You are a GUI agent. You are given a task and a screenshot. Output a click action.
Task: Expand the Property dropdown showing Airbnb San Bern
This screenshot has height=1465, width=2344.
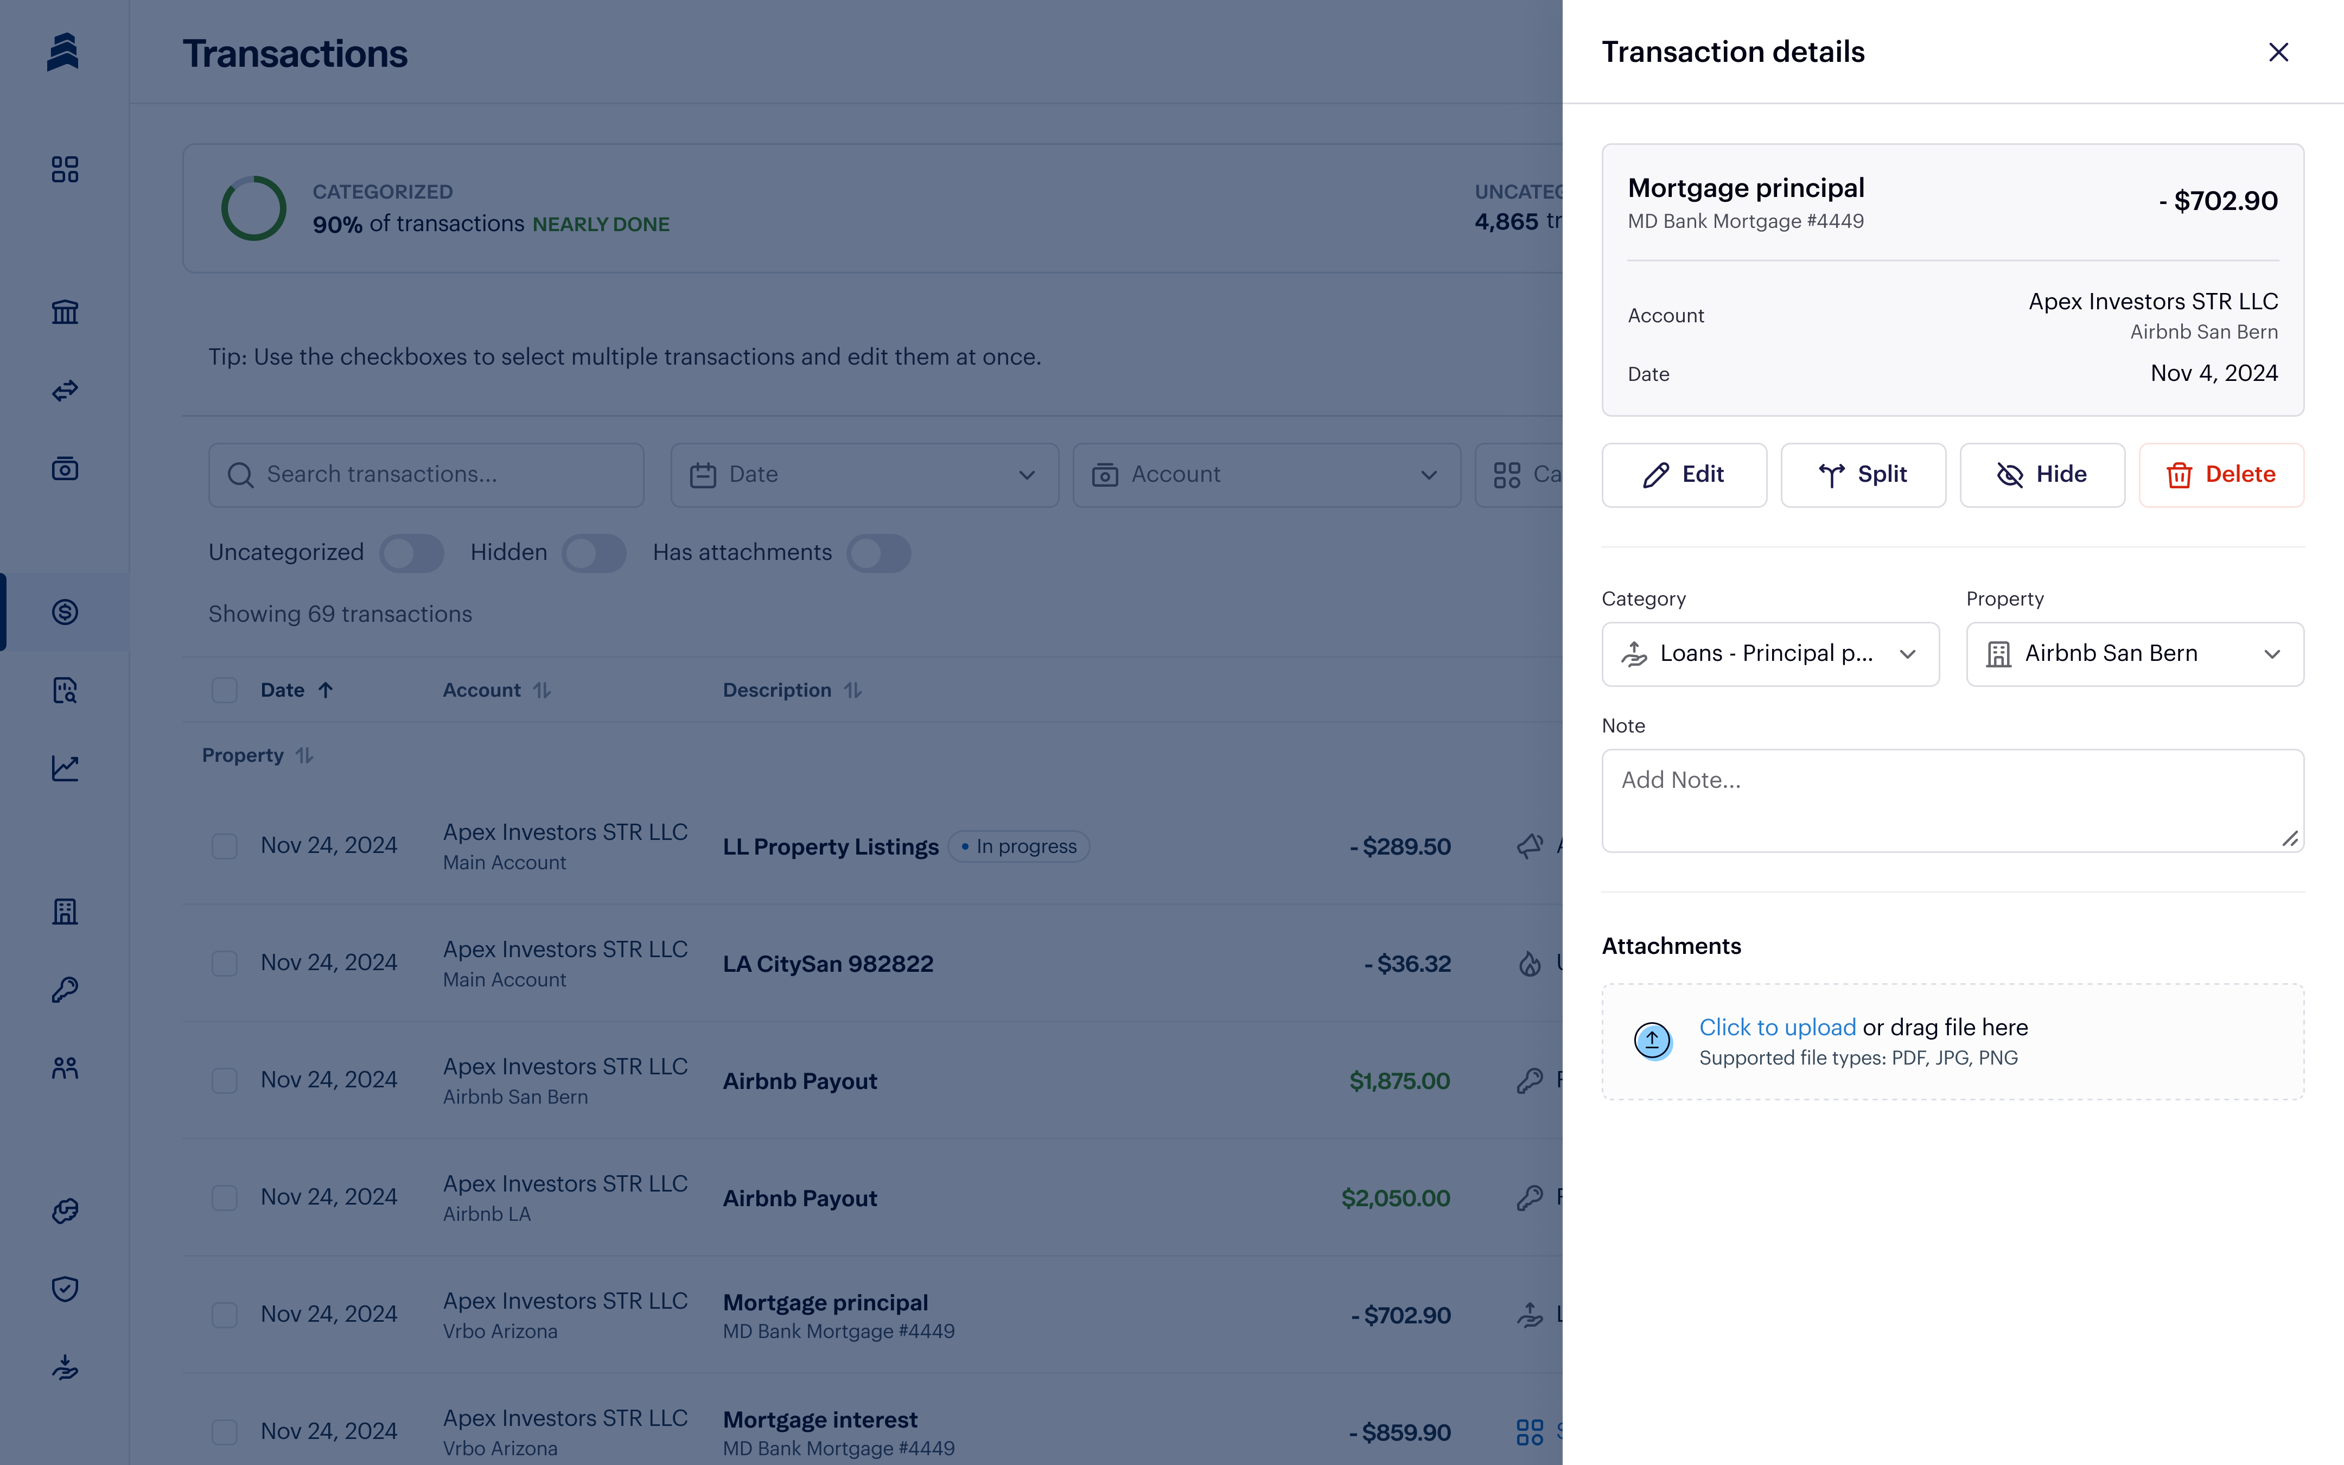point(2134,654)
